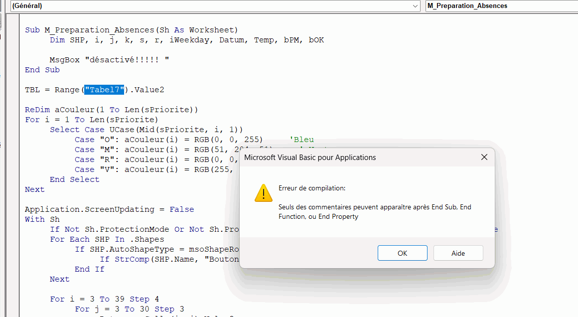Click the 'End Sub' line

[42, 70]
